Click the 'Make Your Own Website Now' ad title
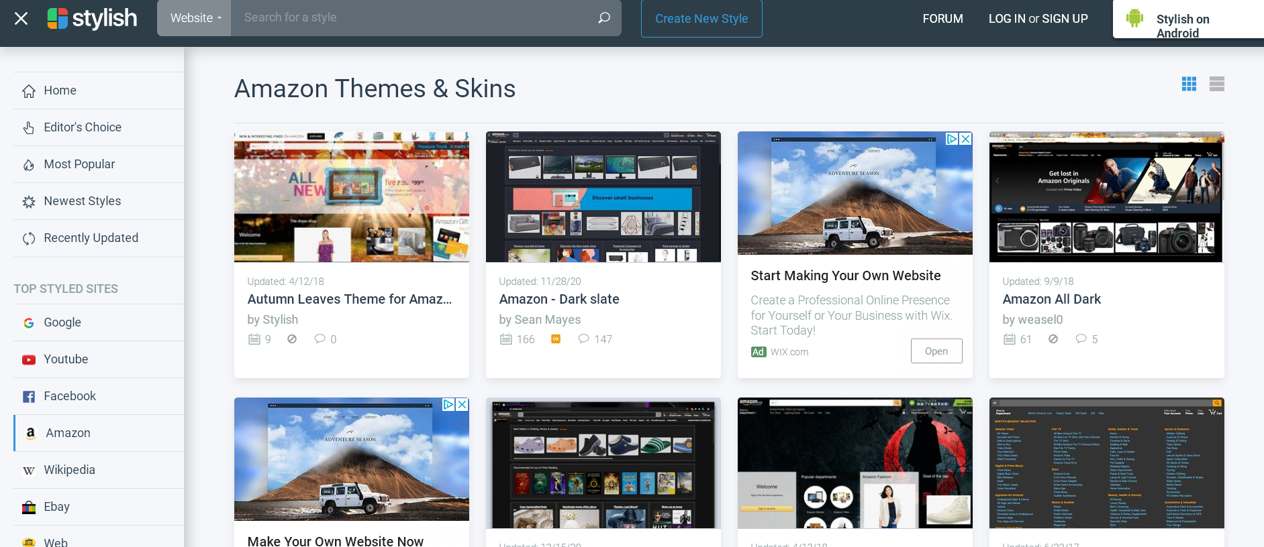The image size is (1264, 547). pos(336,540)
